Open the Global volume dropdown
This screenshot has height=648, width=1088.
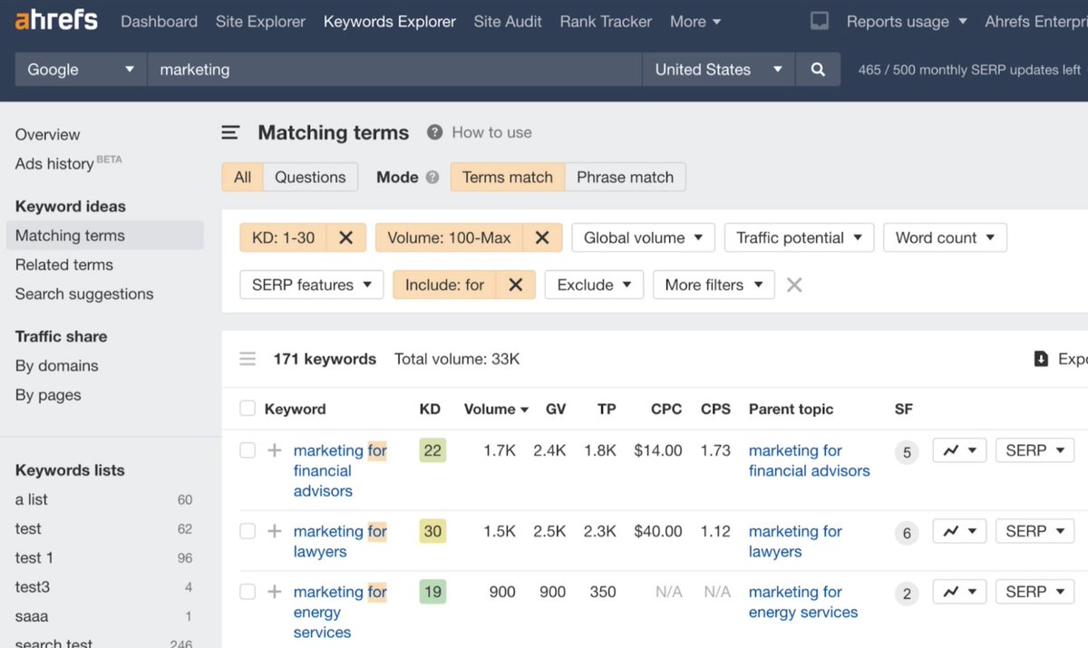click(x=643, y=237)
